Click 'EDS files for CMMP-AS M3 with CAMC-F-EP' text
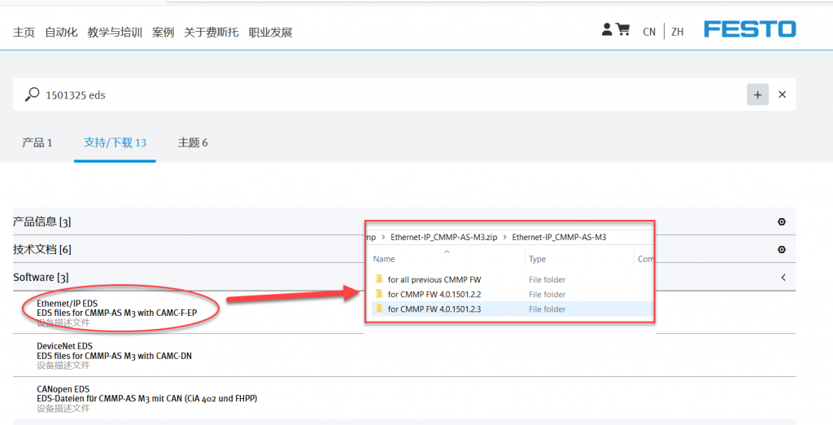833x425 pixels. (117, 313)
